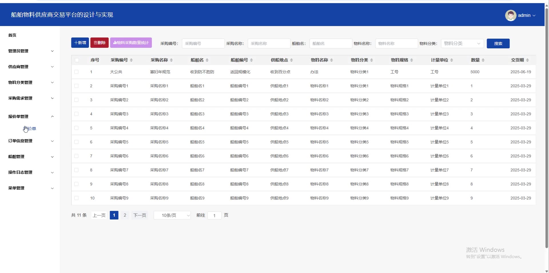
Task: Open 首页 in the sidebar
Action: pos(12,35)
